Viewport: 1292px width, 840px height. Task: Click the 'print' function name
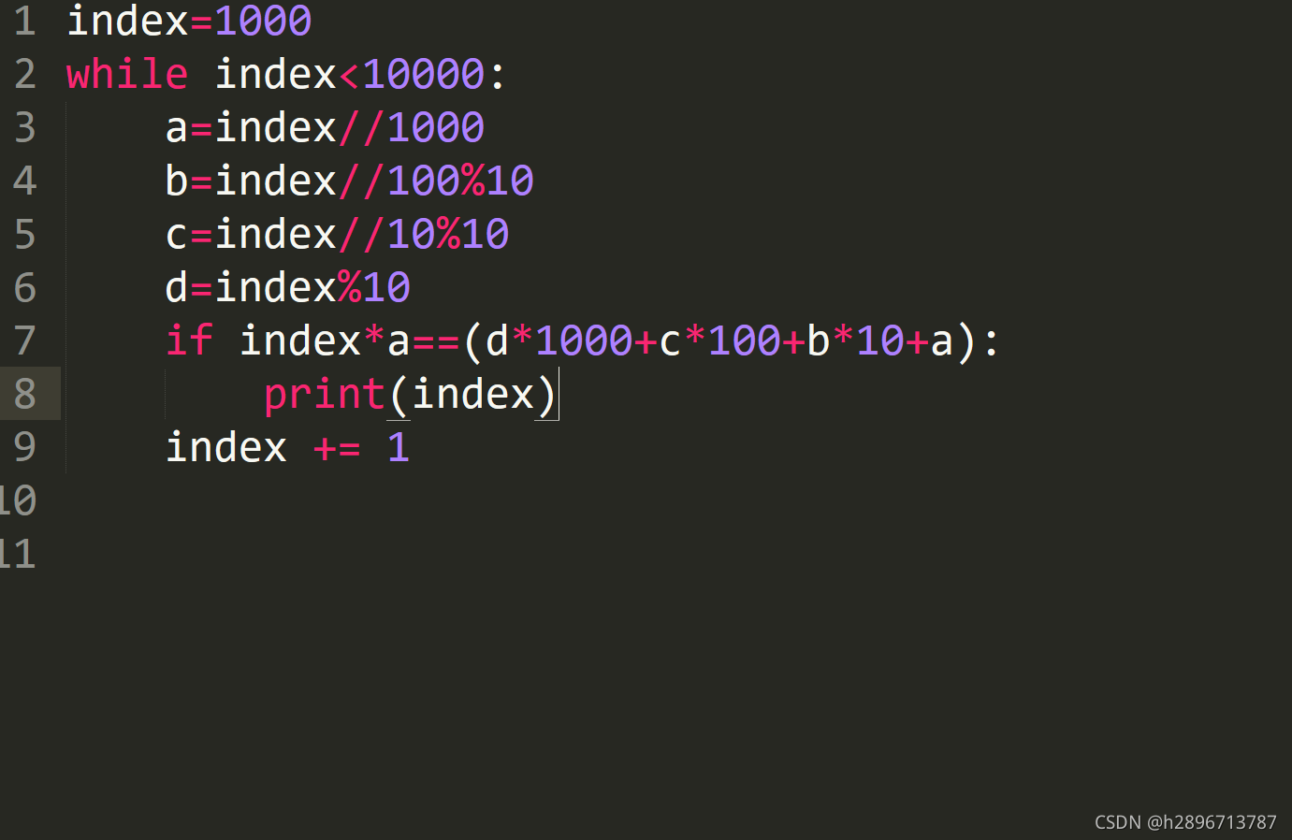coord(325,395)
